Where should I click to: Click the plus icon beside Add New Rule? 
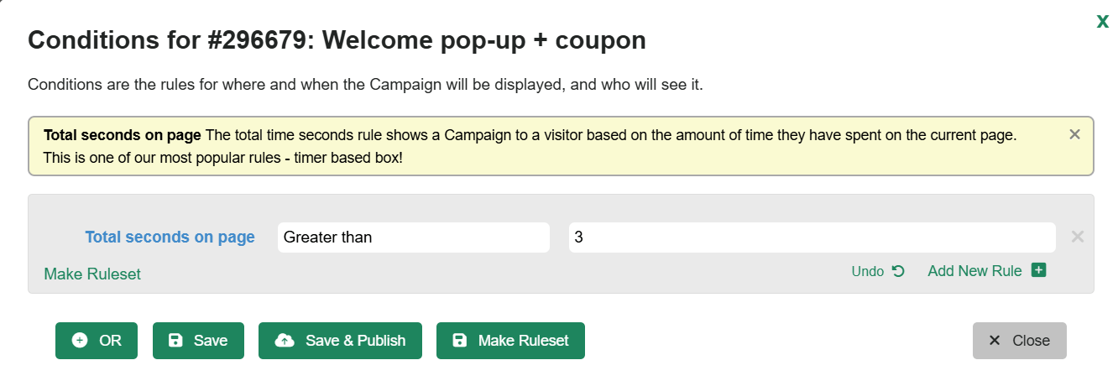(x=1038, y=270)
